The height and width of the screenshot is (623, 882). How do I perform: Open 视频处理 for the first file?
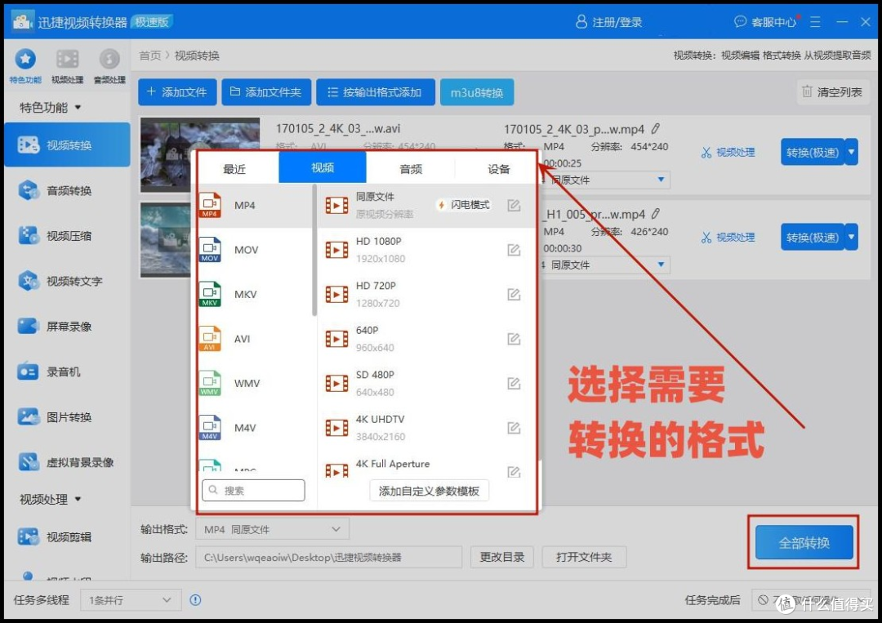tap(728, 152)
